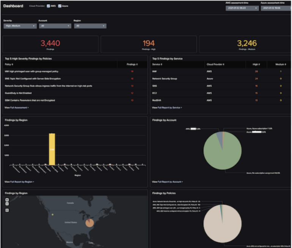
Task: Open View Full Report by Region
Action: click(19, 182)
